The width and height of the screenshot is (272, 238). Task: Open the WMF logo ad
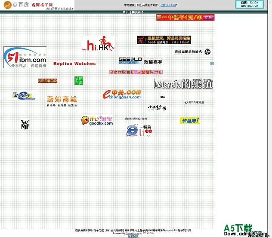[x=25, y=125]
